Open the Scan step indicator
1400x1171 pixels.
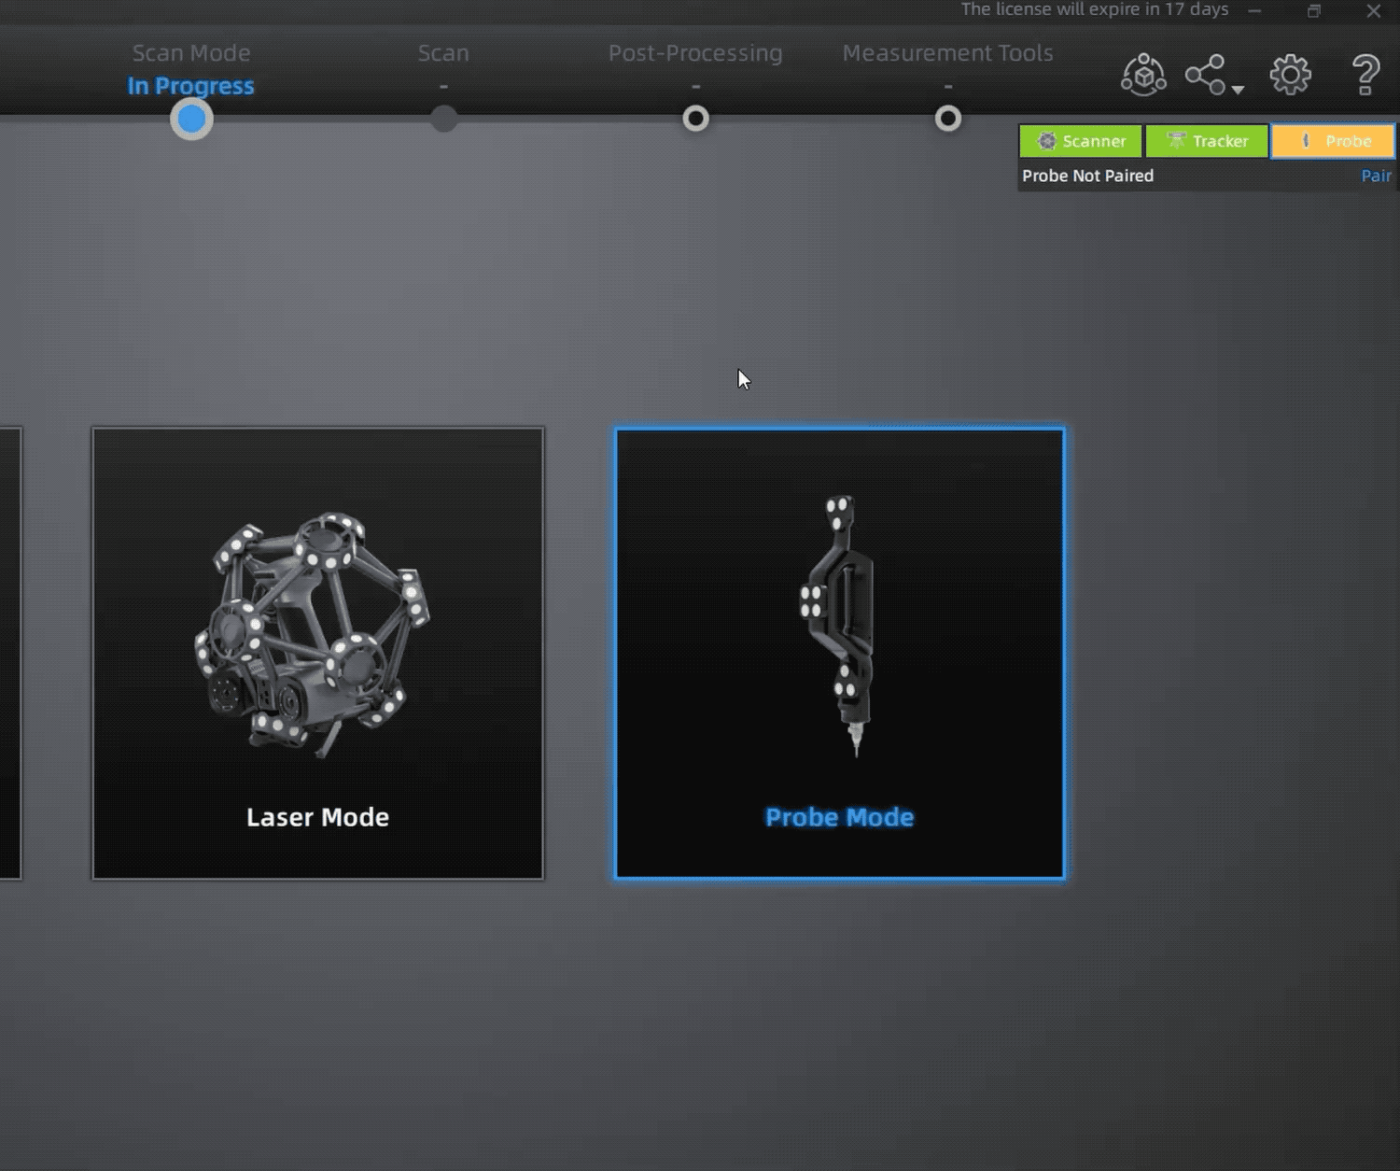tap(443, 119)
